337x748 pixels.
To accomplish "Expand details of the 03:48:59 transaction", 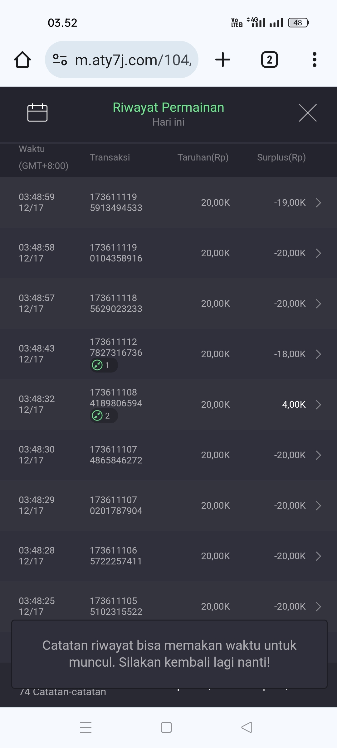I will (318, 203).
